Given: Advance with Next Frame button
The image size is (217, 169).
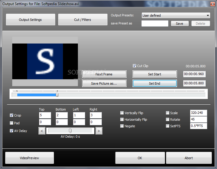Looking at the screenshot, I should point(104,74).
